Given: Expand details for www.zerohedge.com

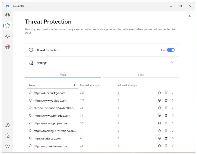Looking at the screenshot, I should 173,115.
